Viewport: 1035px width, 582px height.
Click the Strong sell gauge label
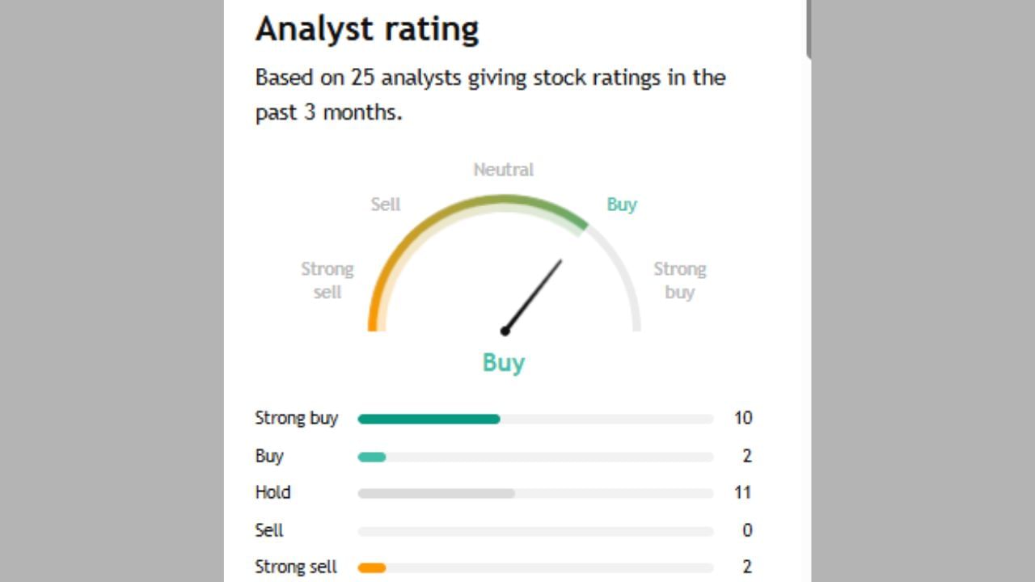(x=327, y=280)
